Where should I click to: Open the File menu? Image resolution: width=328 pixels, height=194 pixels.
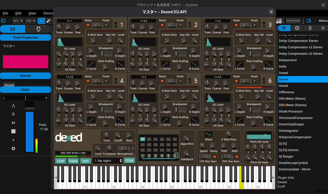click(5, 13)
